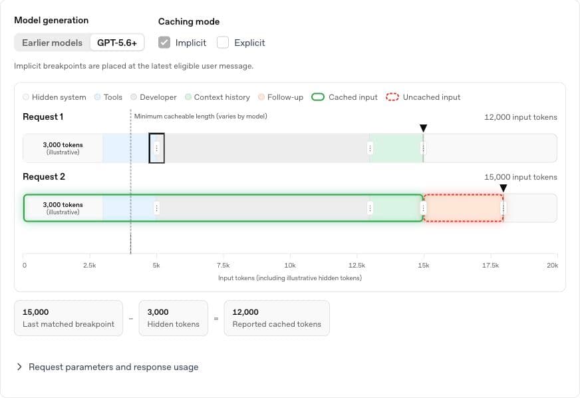
Task: Click the 'Minimum cacheable length' label
Action: (200, 116)
